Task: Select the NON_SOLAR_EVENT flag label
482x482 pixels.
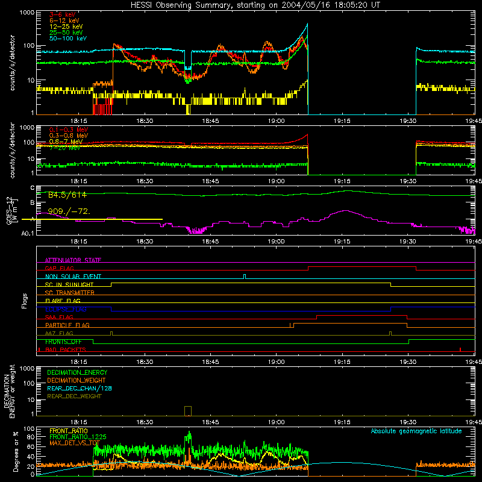Action: (73, 277)
